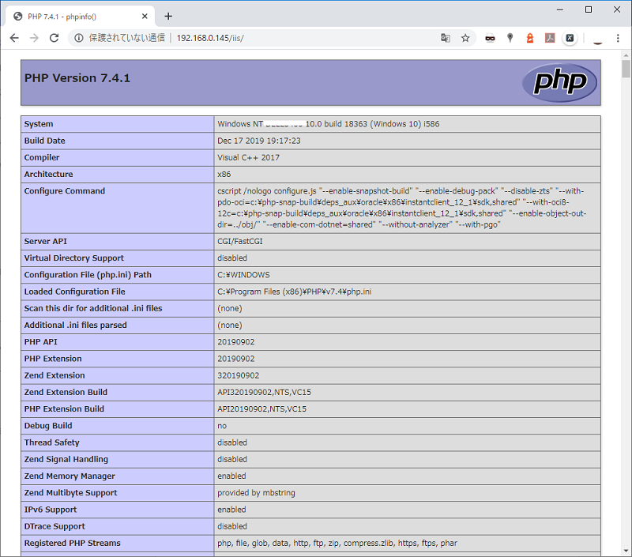This screenshot has height=557, width=632.
Task: Click the 'Dec 17 2019 19:17:23' value
Action: [x=259, y=141]
